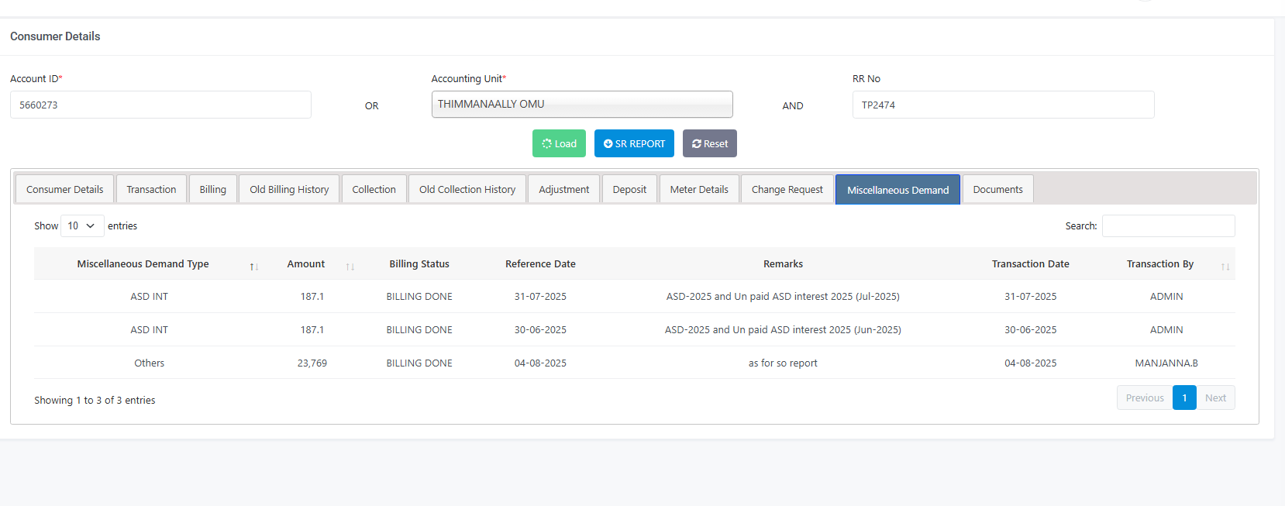The width and height of the screenshot is (1285, 506).
Task: Sort by Miscellaneous Demand Type arrows
Action: pyautogui.click(x=253, y=267)
